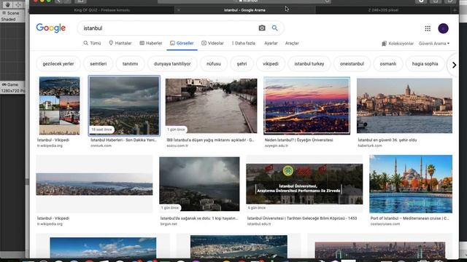Screen dimensions: 467x262
Task: Open the İstanbul Üniversitesi banner thumbnail
Action: tap(304, 184)
